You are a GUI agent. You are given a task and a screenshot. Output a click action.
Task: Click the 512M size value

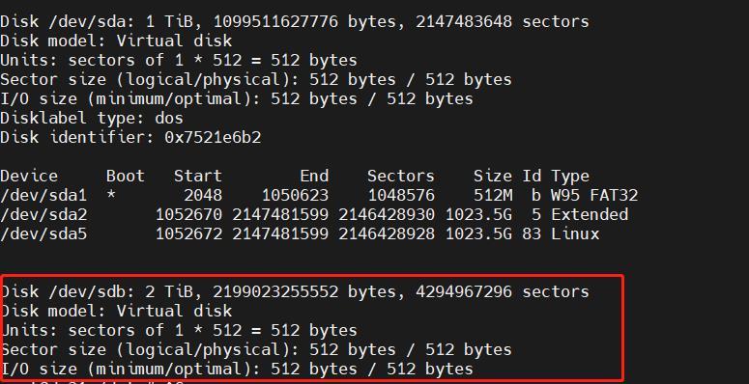coord(493,195)
